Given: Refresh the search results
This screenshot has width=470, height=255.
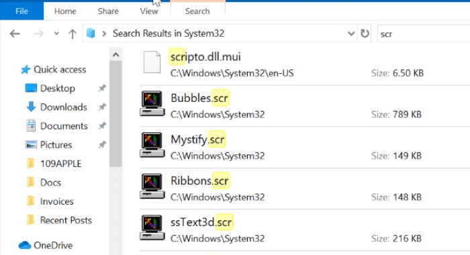Looking at the screenshot, I should (365, 34).
